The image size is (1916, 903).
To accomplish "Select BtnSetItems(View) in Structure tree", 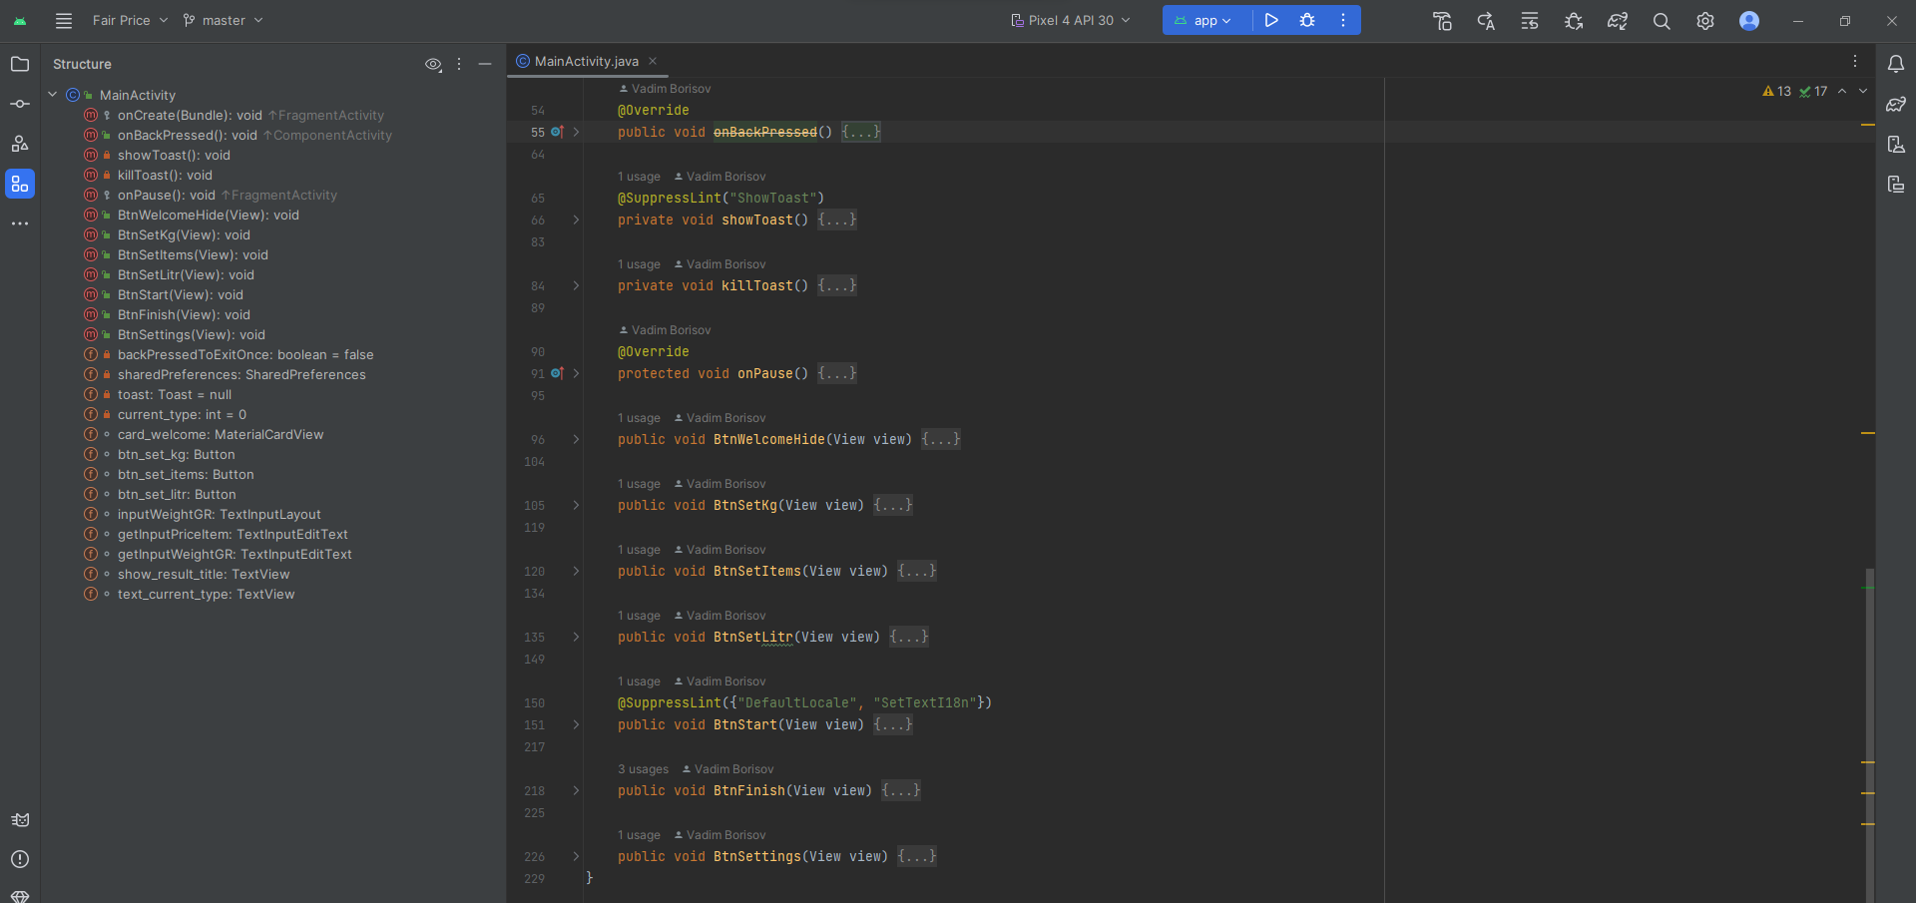I will point(193,254).
